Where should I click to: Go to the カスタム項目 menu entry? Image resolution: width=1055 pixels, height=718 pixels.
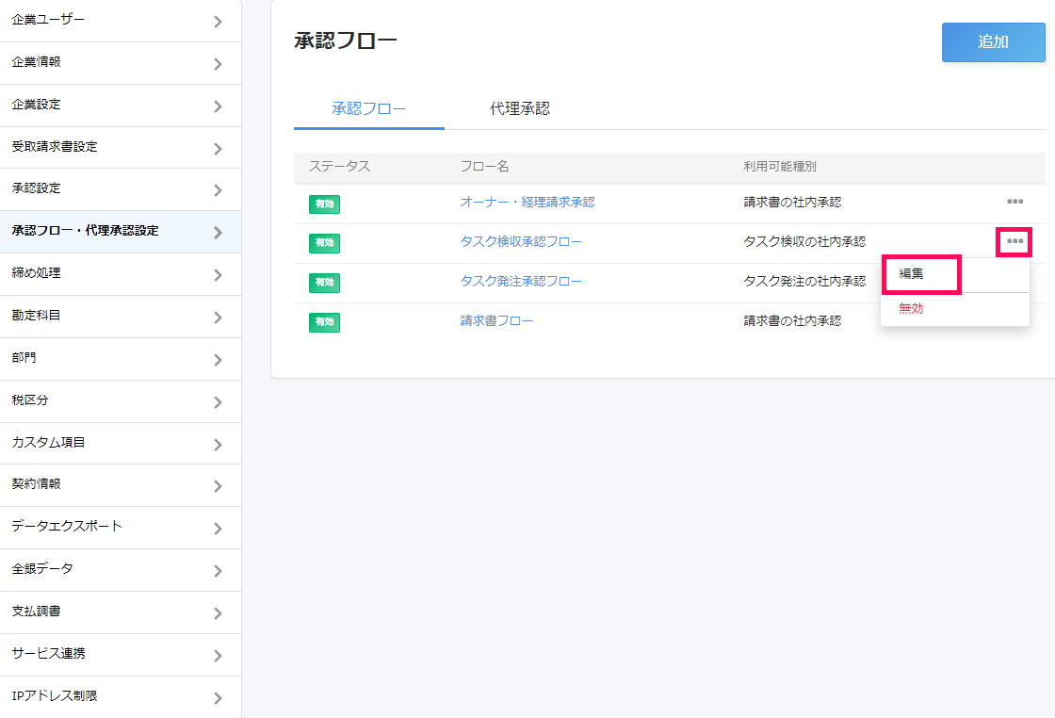[121, 444]
